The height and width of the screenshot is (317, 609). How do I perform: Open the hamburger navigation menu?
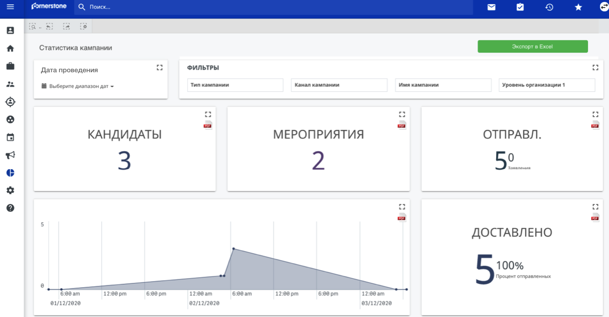coord(10,7)
